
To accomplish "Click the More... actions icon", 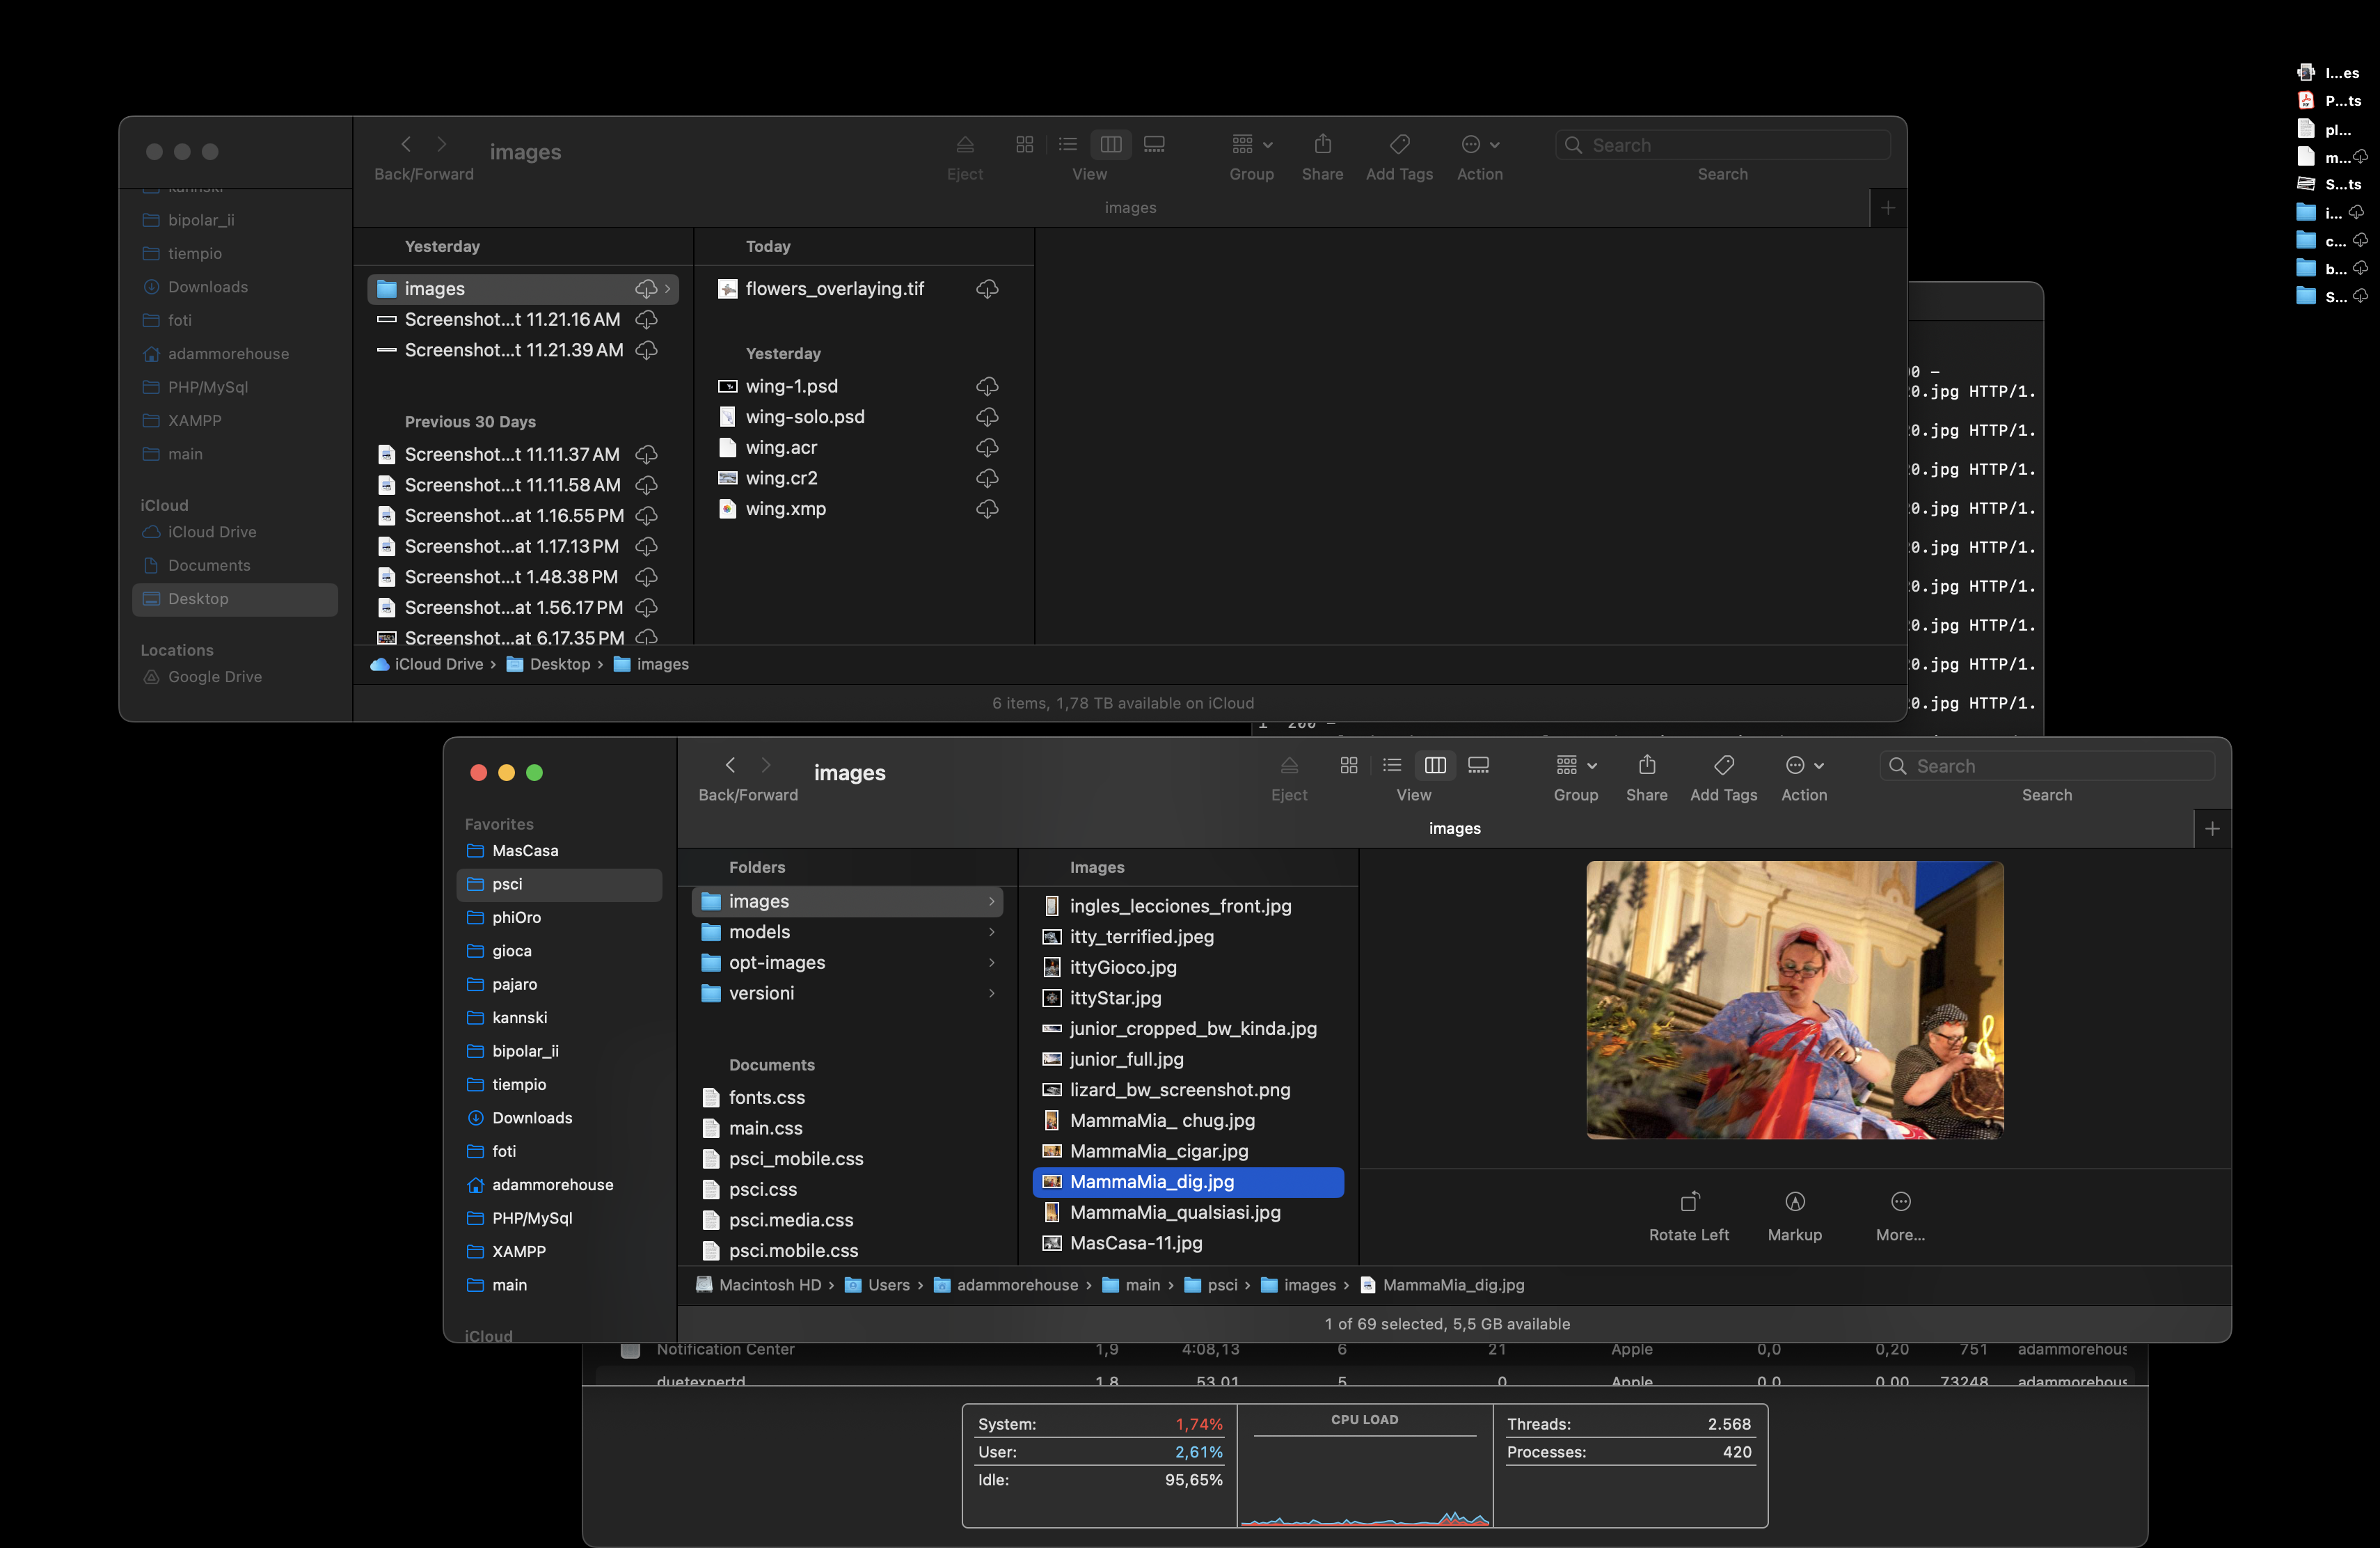I will [x=1900, y=1201].
